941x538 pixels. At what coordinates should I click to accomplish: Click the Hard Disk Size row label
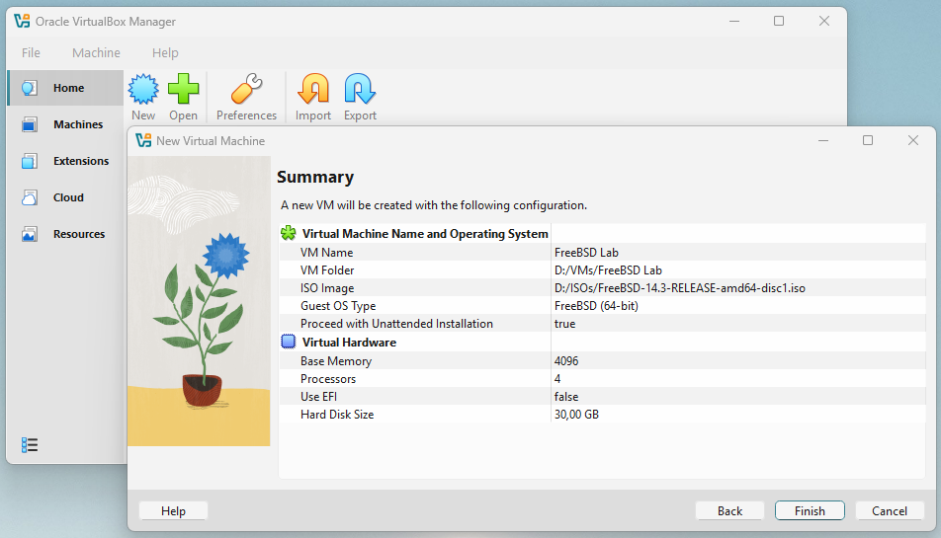point(337,415)
